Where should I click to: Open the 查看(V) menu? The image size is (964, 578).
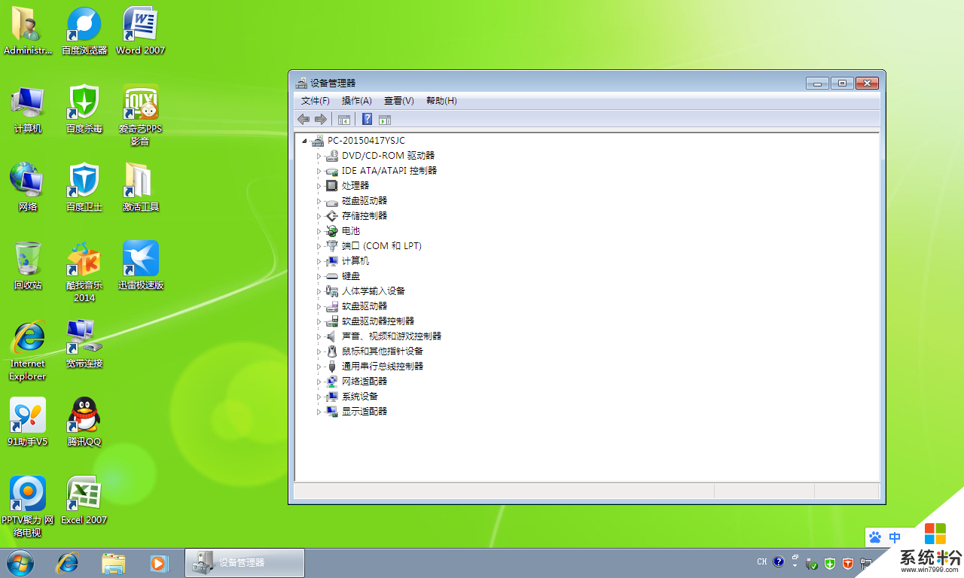(x=398, y=101)
